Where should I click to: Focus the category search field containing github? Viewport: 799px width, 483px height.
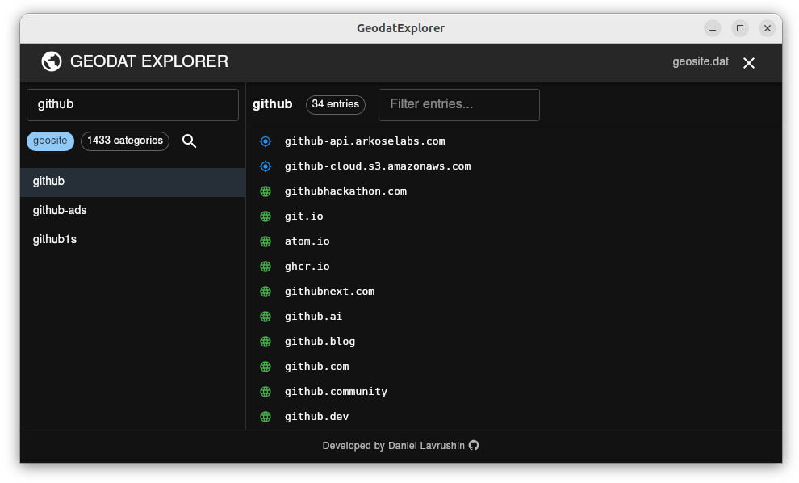click(x=132, y=104)
